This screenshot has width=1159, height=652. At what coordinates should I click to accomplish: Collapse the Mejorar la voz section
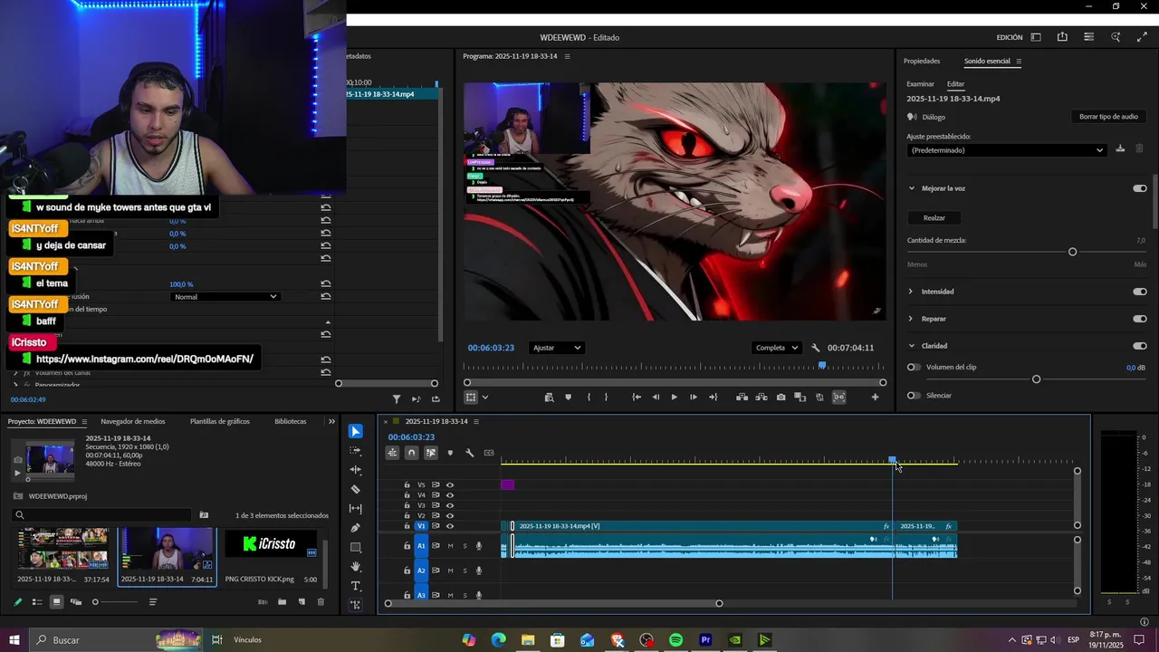(911, 188)
